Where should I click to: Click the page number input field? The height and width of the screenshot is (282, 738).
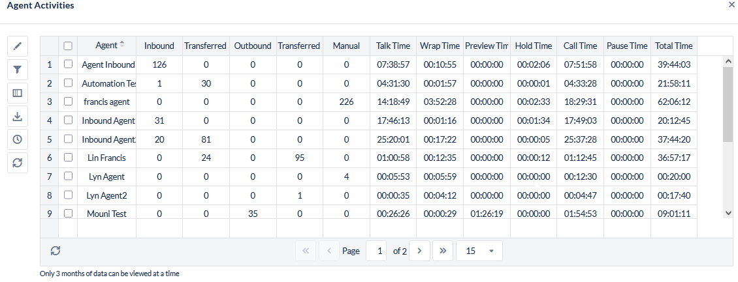[x=376, y=251]
